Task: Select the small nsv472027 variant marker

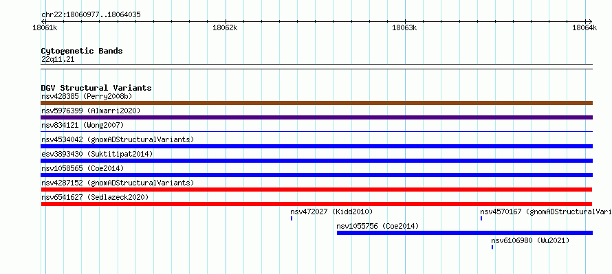Action: point(292,218)
